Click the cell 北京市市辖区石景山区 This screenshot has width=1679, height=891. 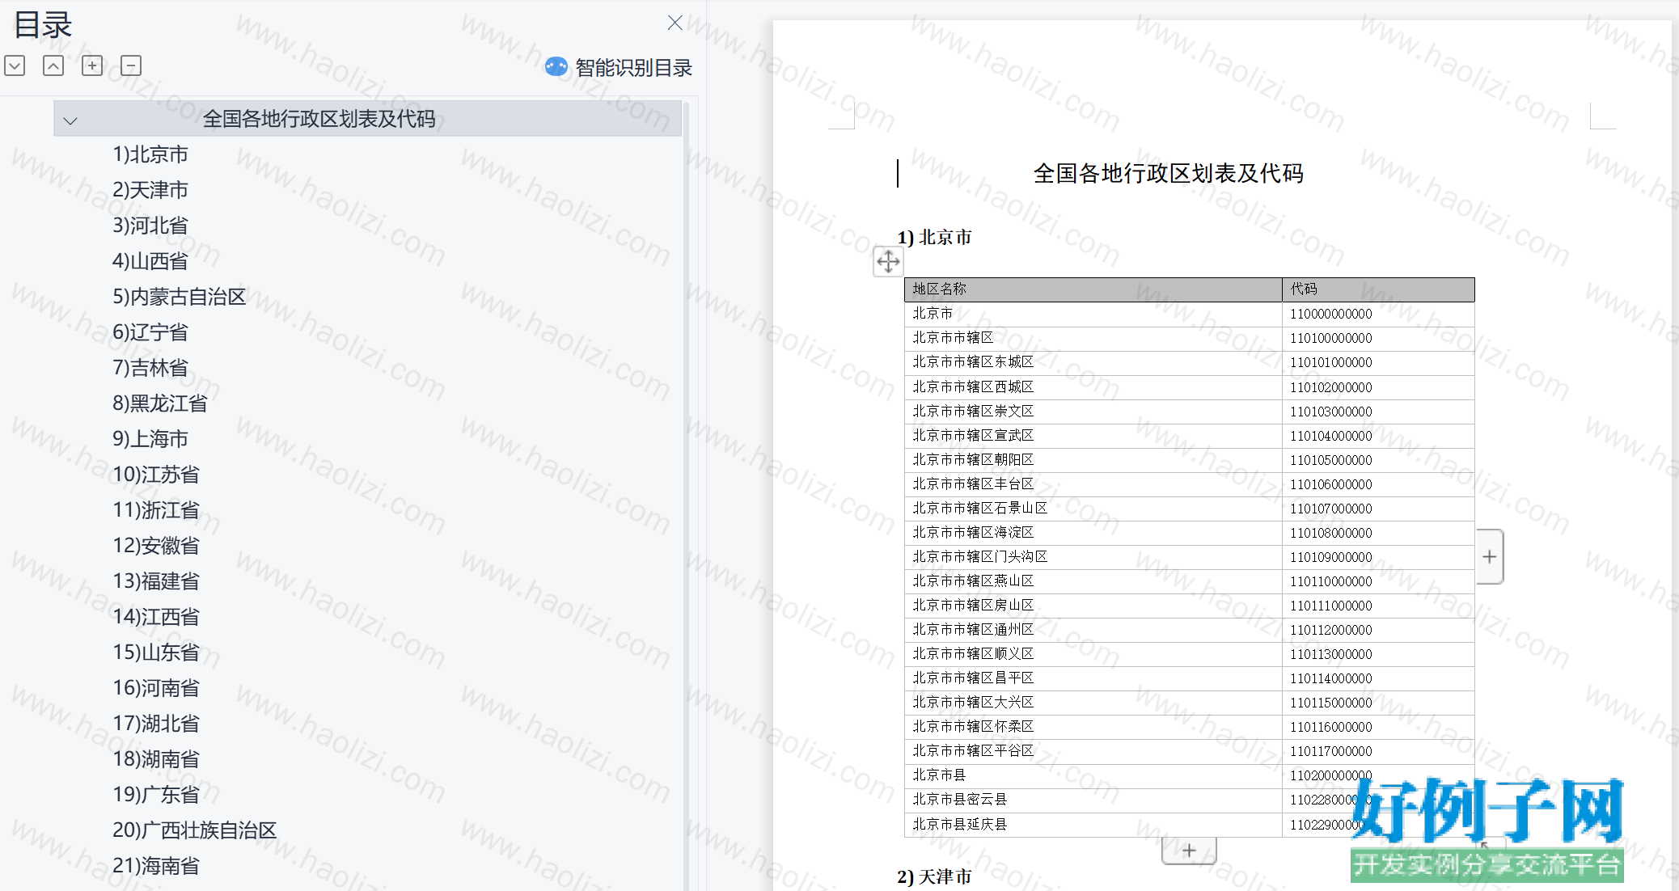pos(1093,508)
